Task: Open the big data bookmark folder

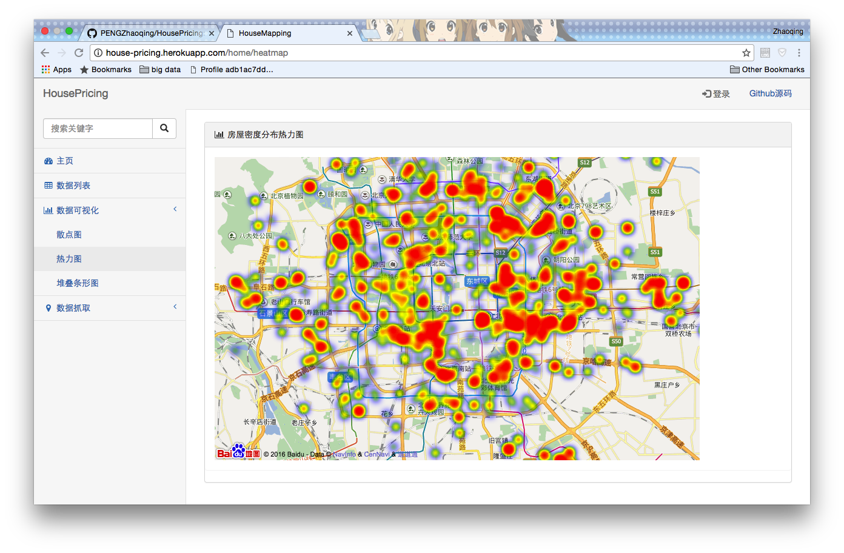Action: (x=160, y=70)
